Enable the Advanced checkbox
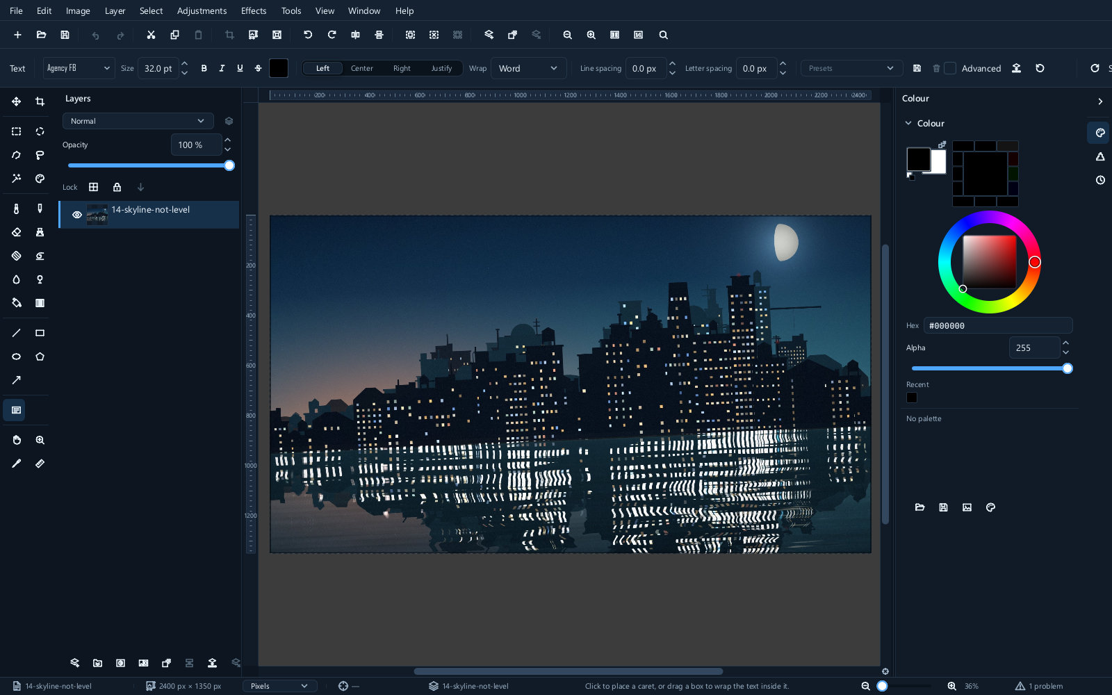This screenshot has height=695, width=1112. pos(950,68)
